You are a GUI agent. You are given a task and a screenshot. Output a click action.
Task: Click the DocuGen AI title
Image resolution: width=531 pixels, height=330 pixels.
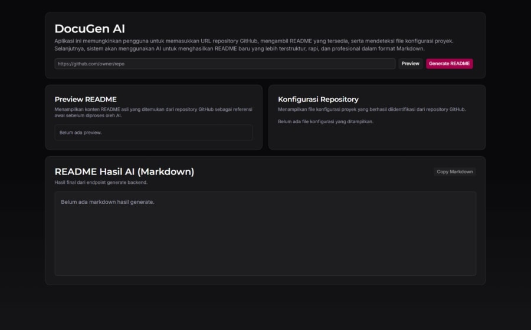point(90,29)
